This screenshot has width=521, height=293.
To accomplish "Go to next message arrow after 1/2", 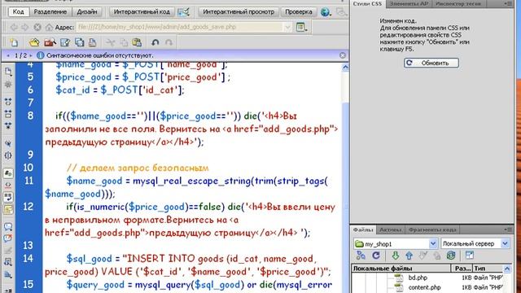I will tap(31, 55).
